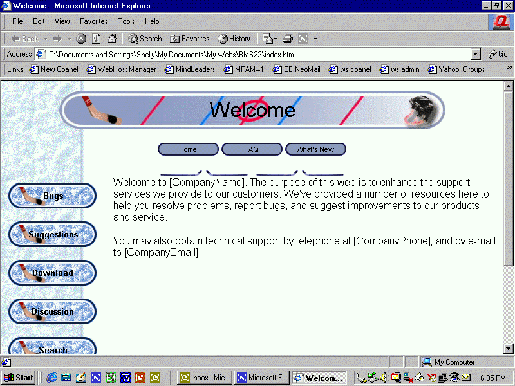Open the MindLeaders links bar shortcut
The height and width of the screenshot is (386, 515).
tap(190, 69)
